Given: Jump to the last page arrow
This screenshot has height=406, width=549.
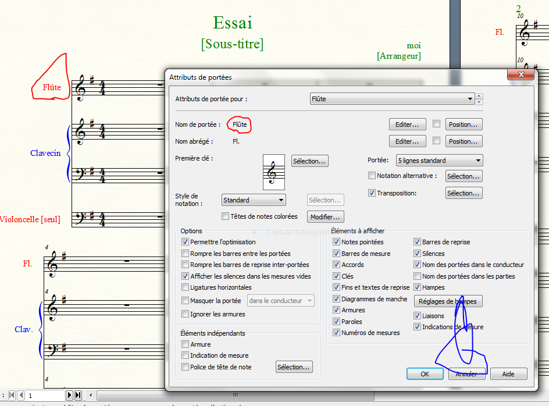Looking at the screenshot, I should 78,396.
